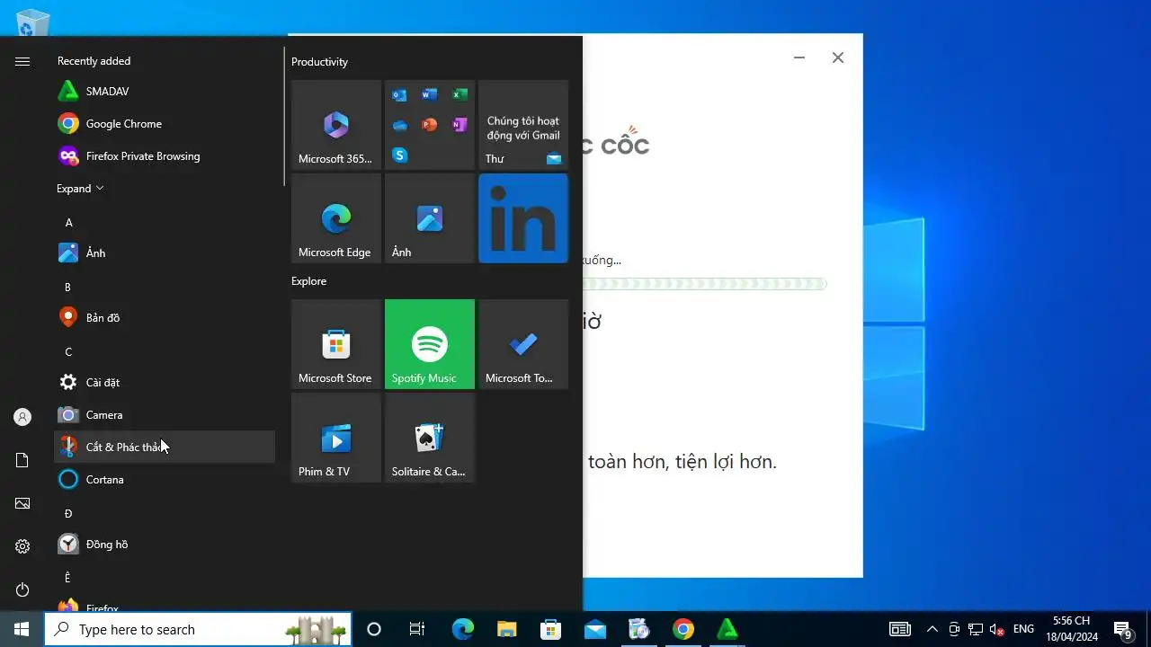This screenshot has width=1151, height=647.
Task: Jump to the letter Đ section header
Action: (68, 513)
